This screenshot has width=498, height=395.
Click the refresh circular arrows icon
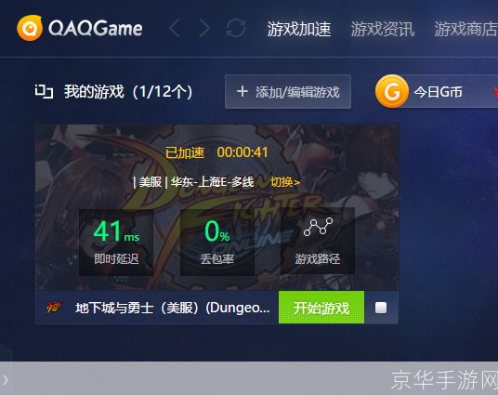coord(236,28)
